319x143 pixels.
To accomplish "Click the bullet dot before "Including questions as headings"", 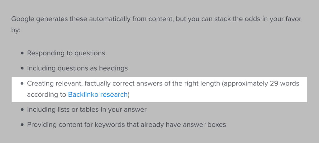I will (22, 68).
